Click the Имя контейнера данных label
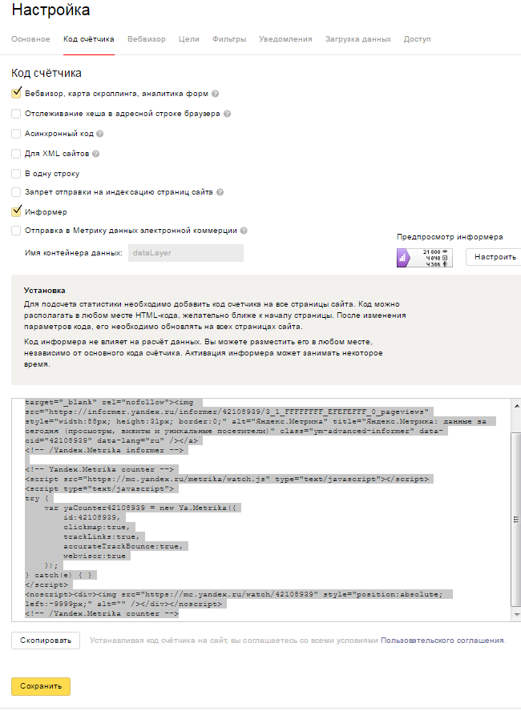 [x=74, y=253]
